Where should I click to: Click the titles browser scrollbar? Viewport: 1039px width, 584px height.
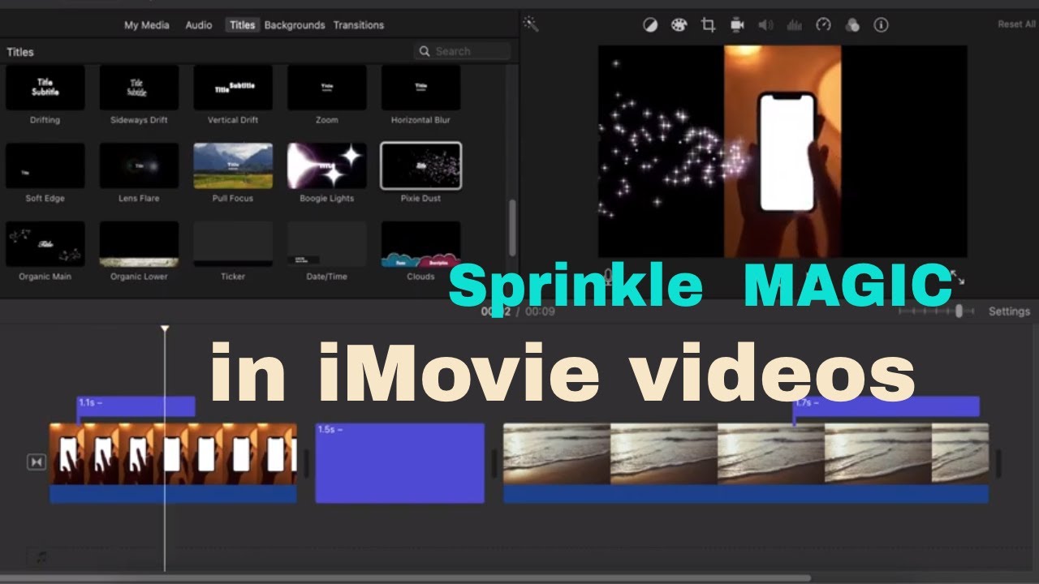click(x=511, y=227)
